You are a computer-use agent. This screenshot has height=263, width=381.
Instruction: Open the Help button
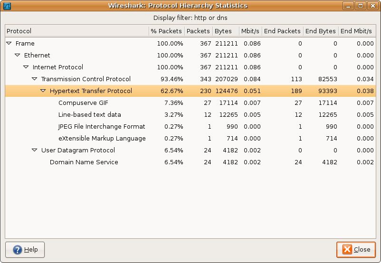[25, 249]
